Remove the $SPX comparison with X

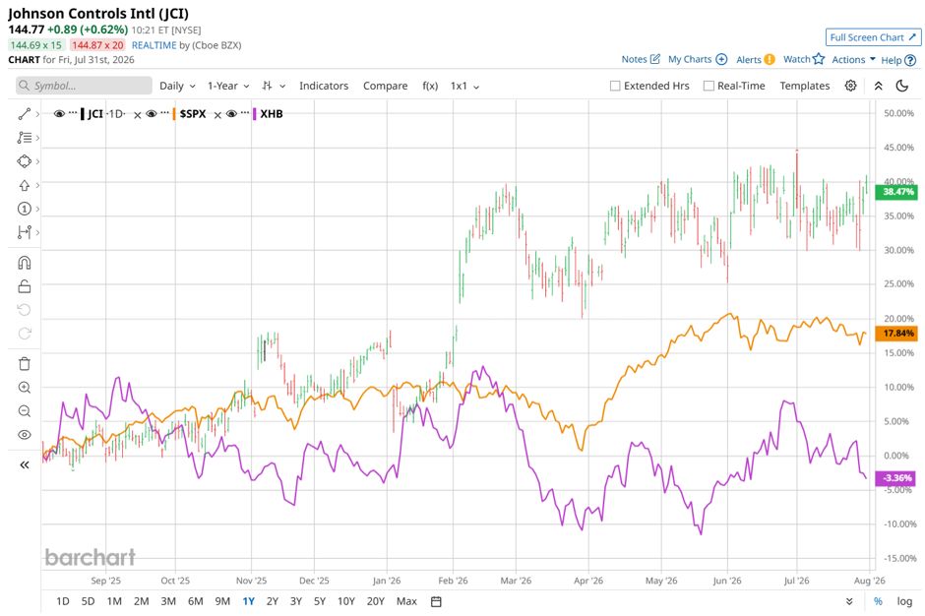coord(217,115)
